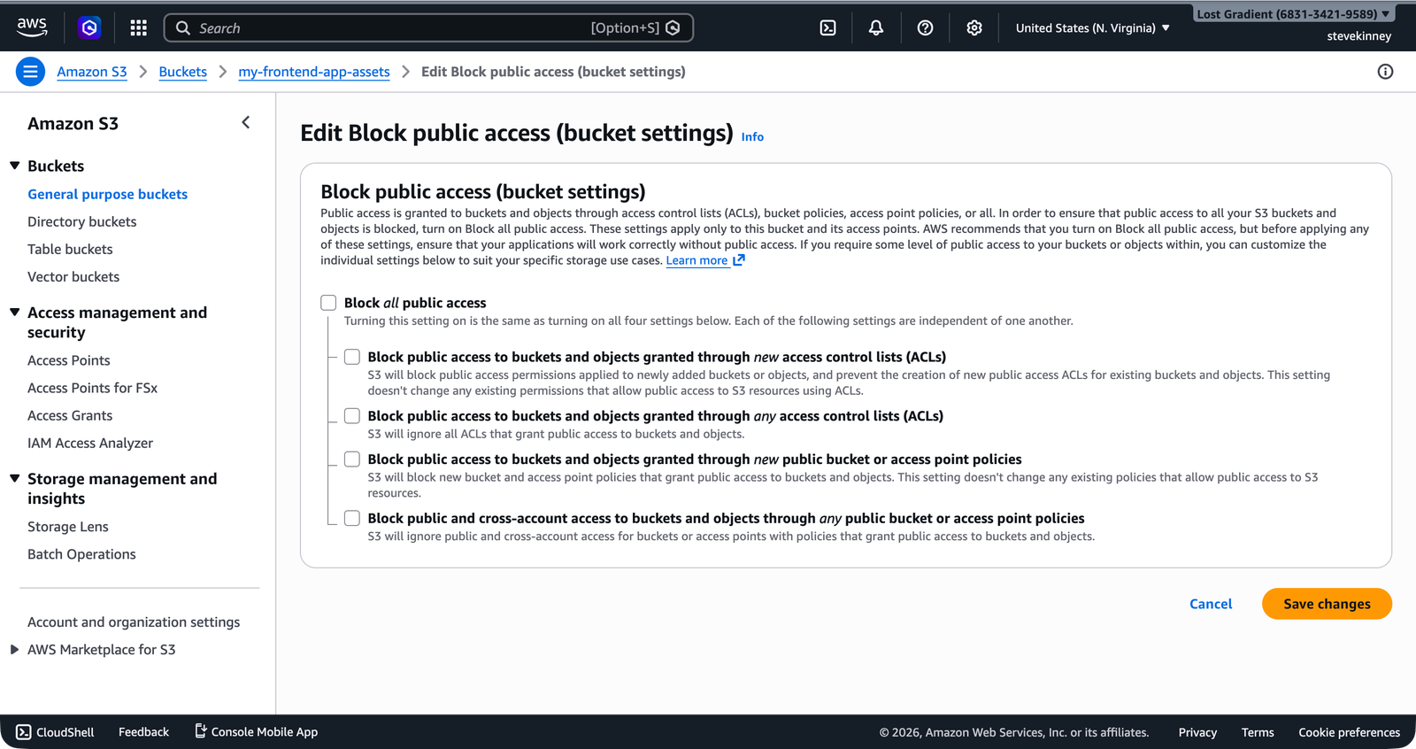Click the Console Mobile App phone icon
Image resolution: width=1416 pixels, height=749 pixels.
201,730
